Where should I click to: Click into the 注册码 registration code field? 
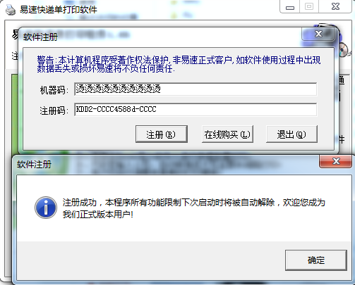(195, 109)
